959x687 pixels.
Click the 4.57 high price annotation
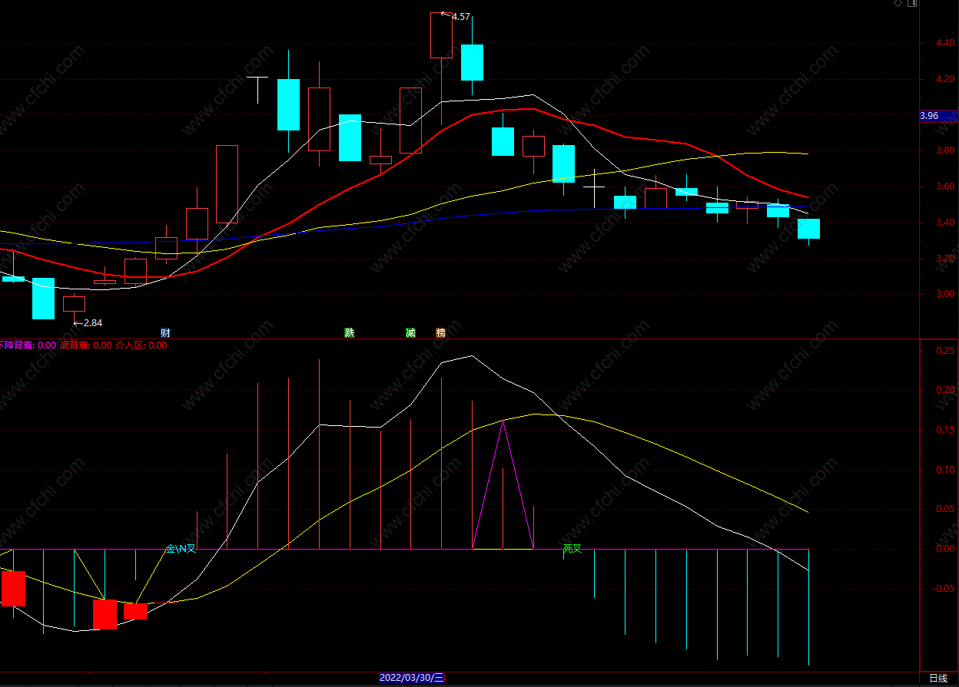point(460,16)
